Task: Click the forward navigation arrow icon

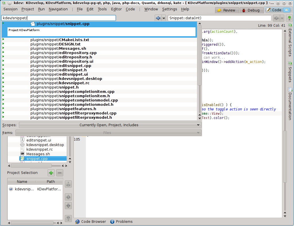Action: tap(276, 18)
